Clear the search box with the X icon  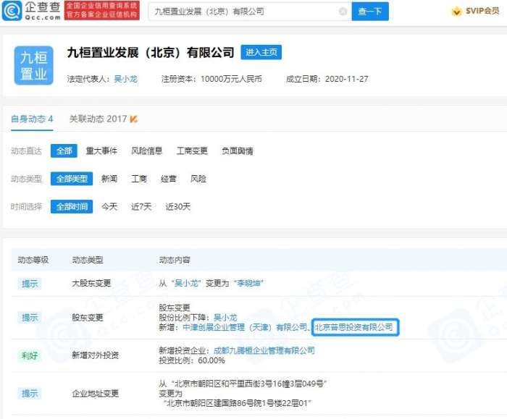[343, 12]
